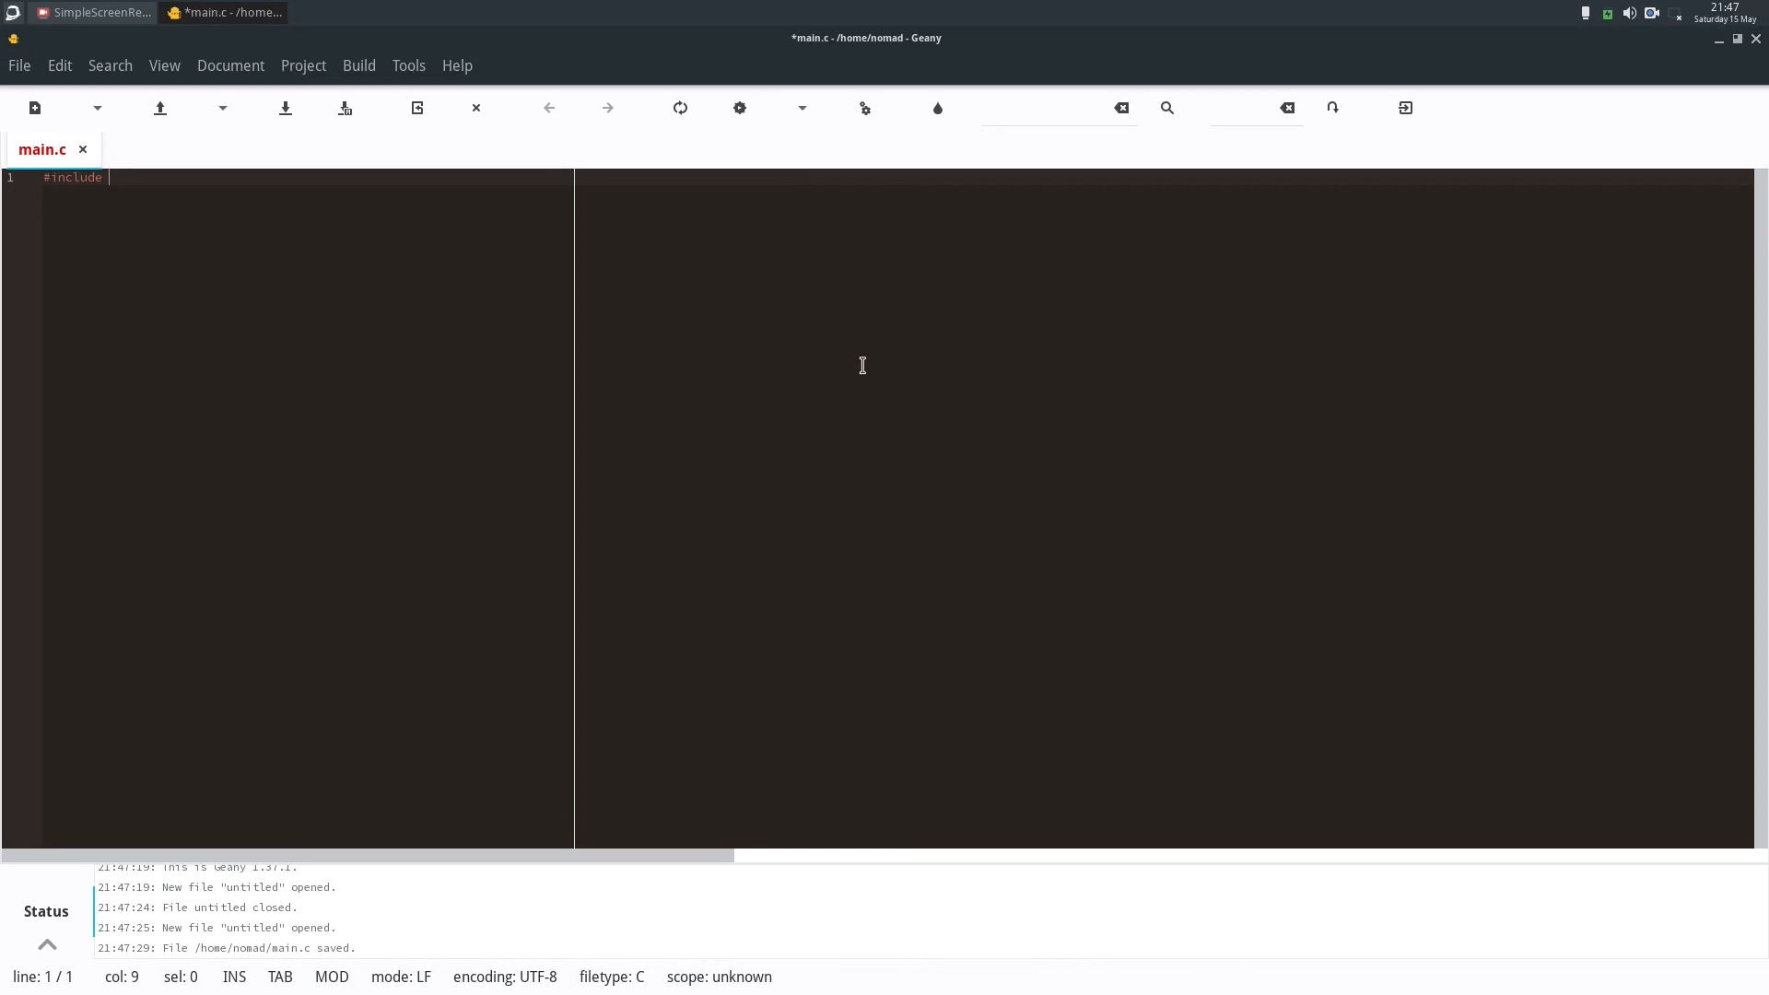The image size is (1769, 995).
Task: Switch to the main.c tab
Action: (42, 149)
